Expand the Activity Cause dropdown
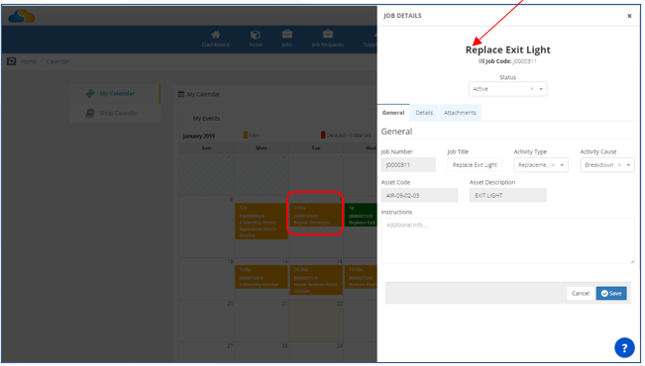This screenshot has height=366, width=645. tap(628, 165)
